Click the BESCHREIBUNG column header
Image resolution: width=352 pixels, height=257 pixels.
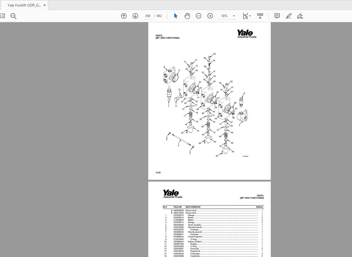click(x=193, y=207)
